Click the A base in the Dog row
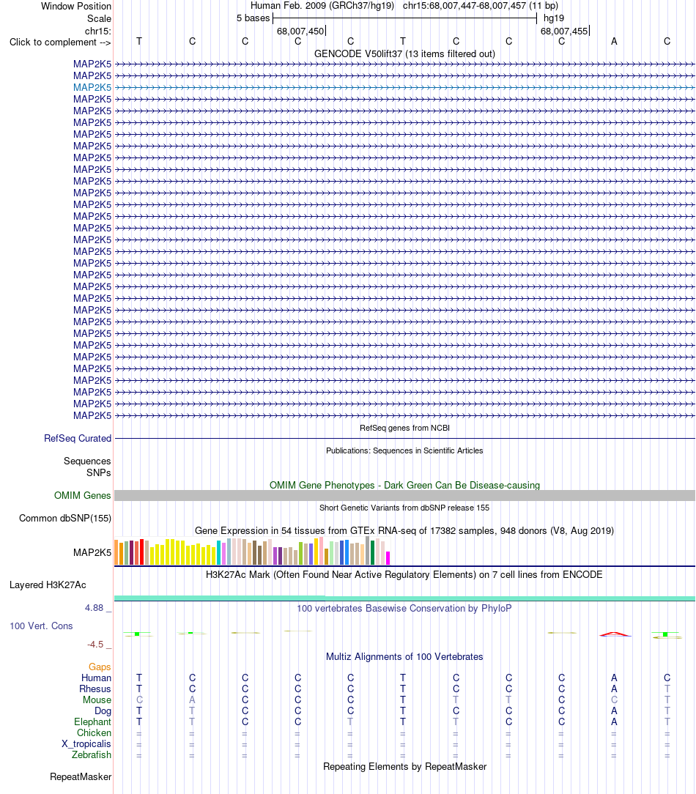Screen dimensions: 696x794 pos(614,711)
